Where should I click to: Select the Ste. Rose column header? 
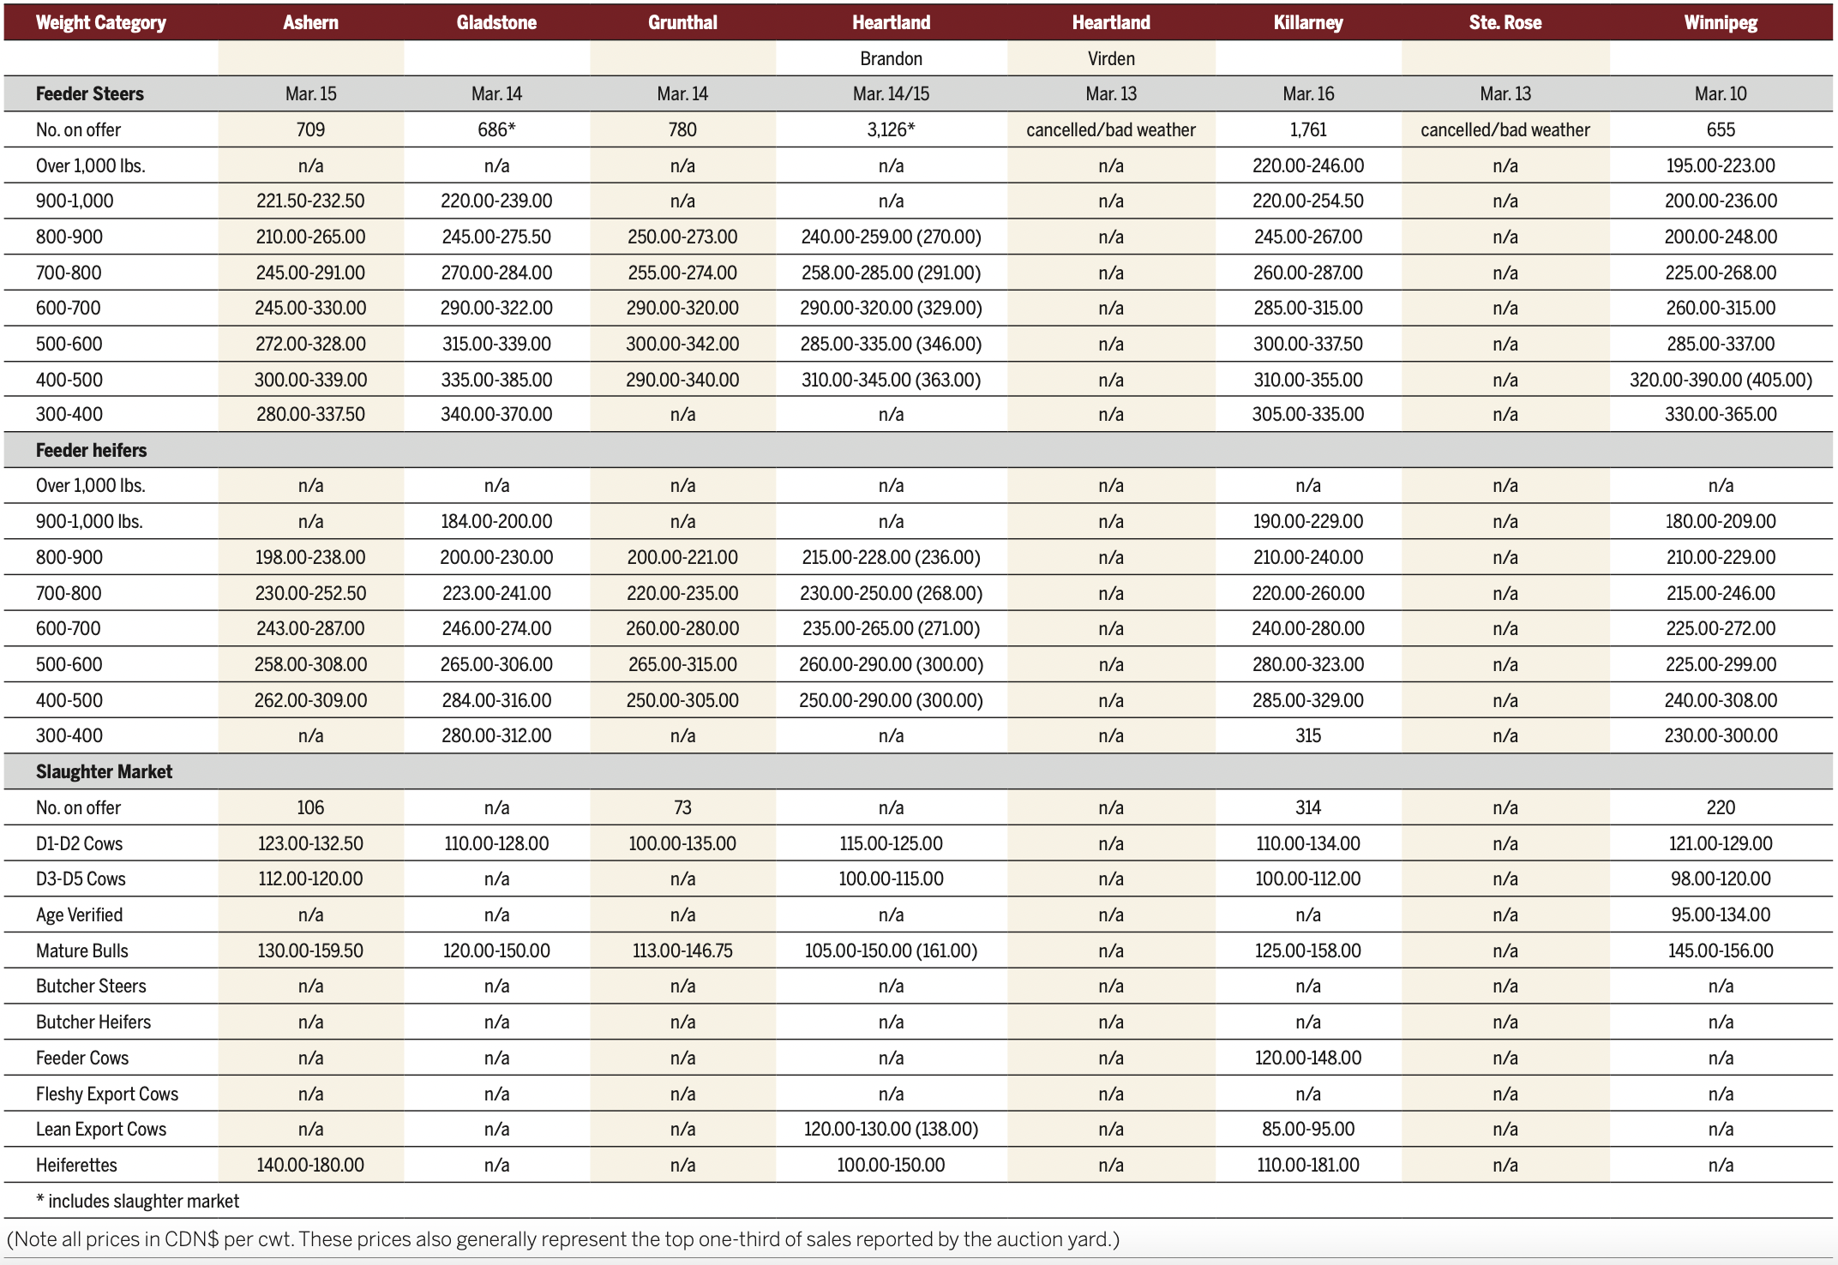pos(1505,22)
